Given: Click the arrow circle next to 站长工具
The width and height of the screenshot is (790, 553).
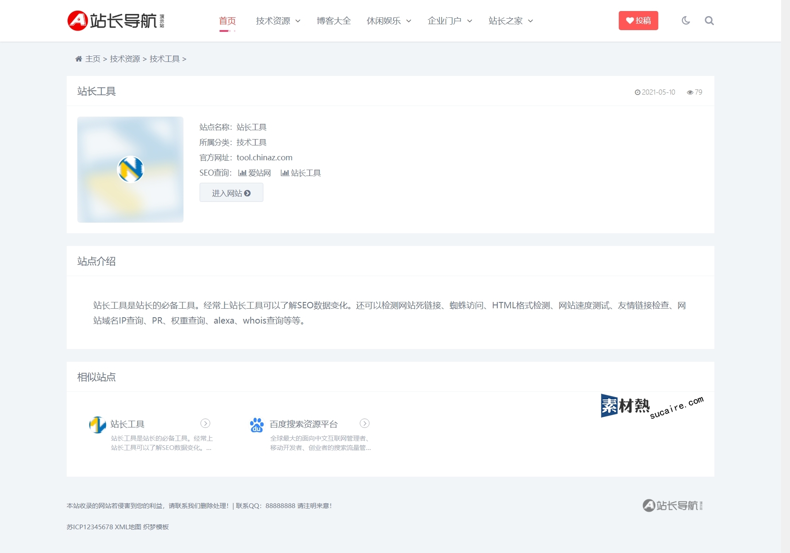Looking at the screenshot, I should [x=205, y=423].
